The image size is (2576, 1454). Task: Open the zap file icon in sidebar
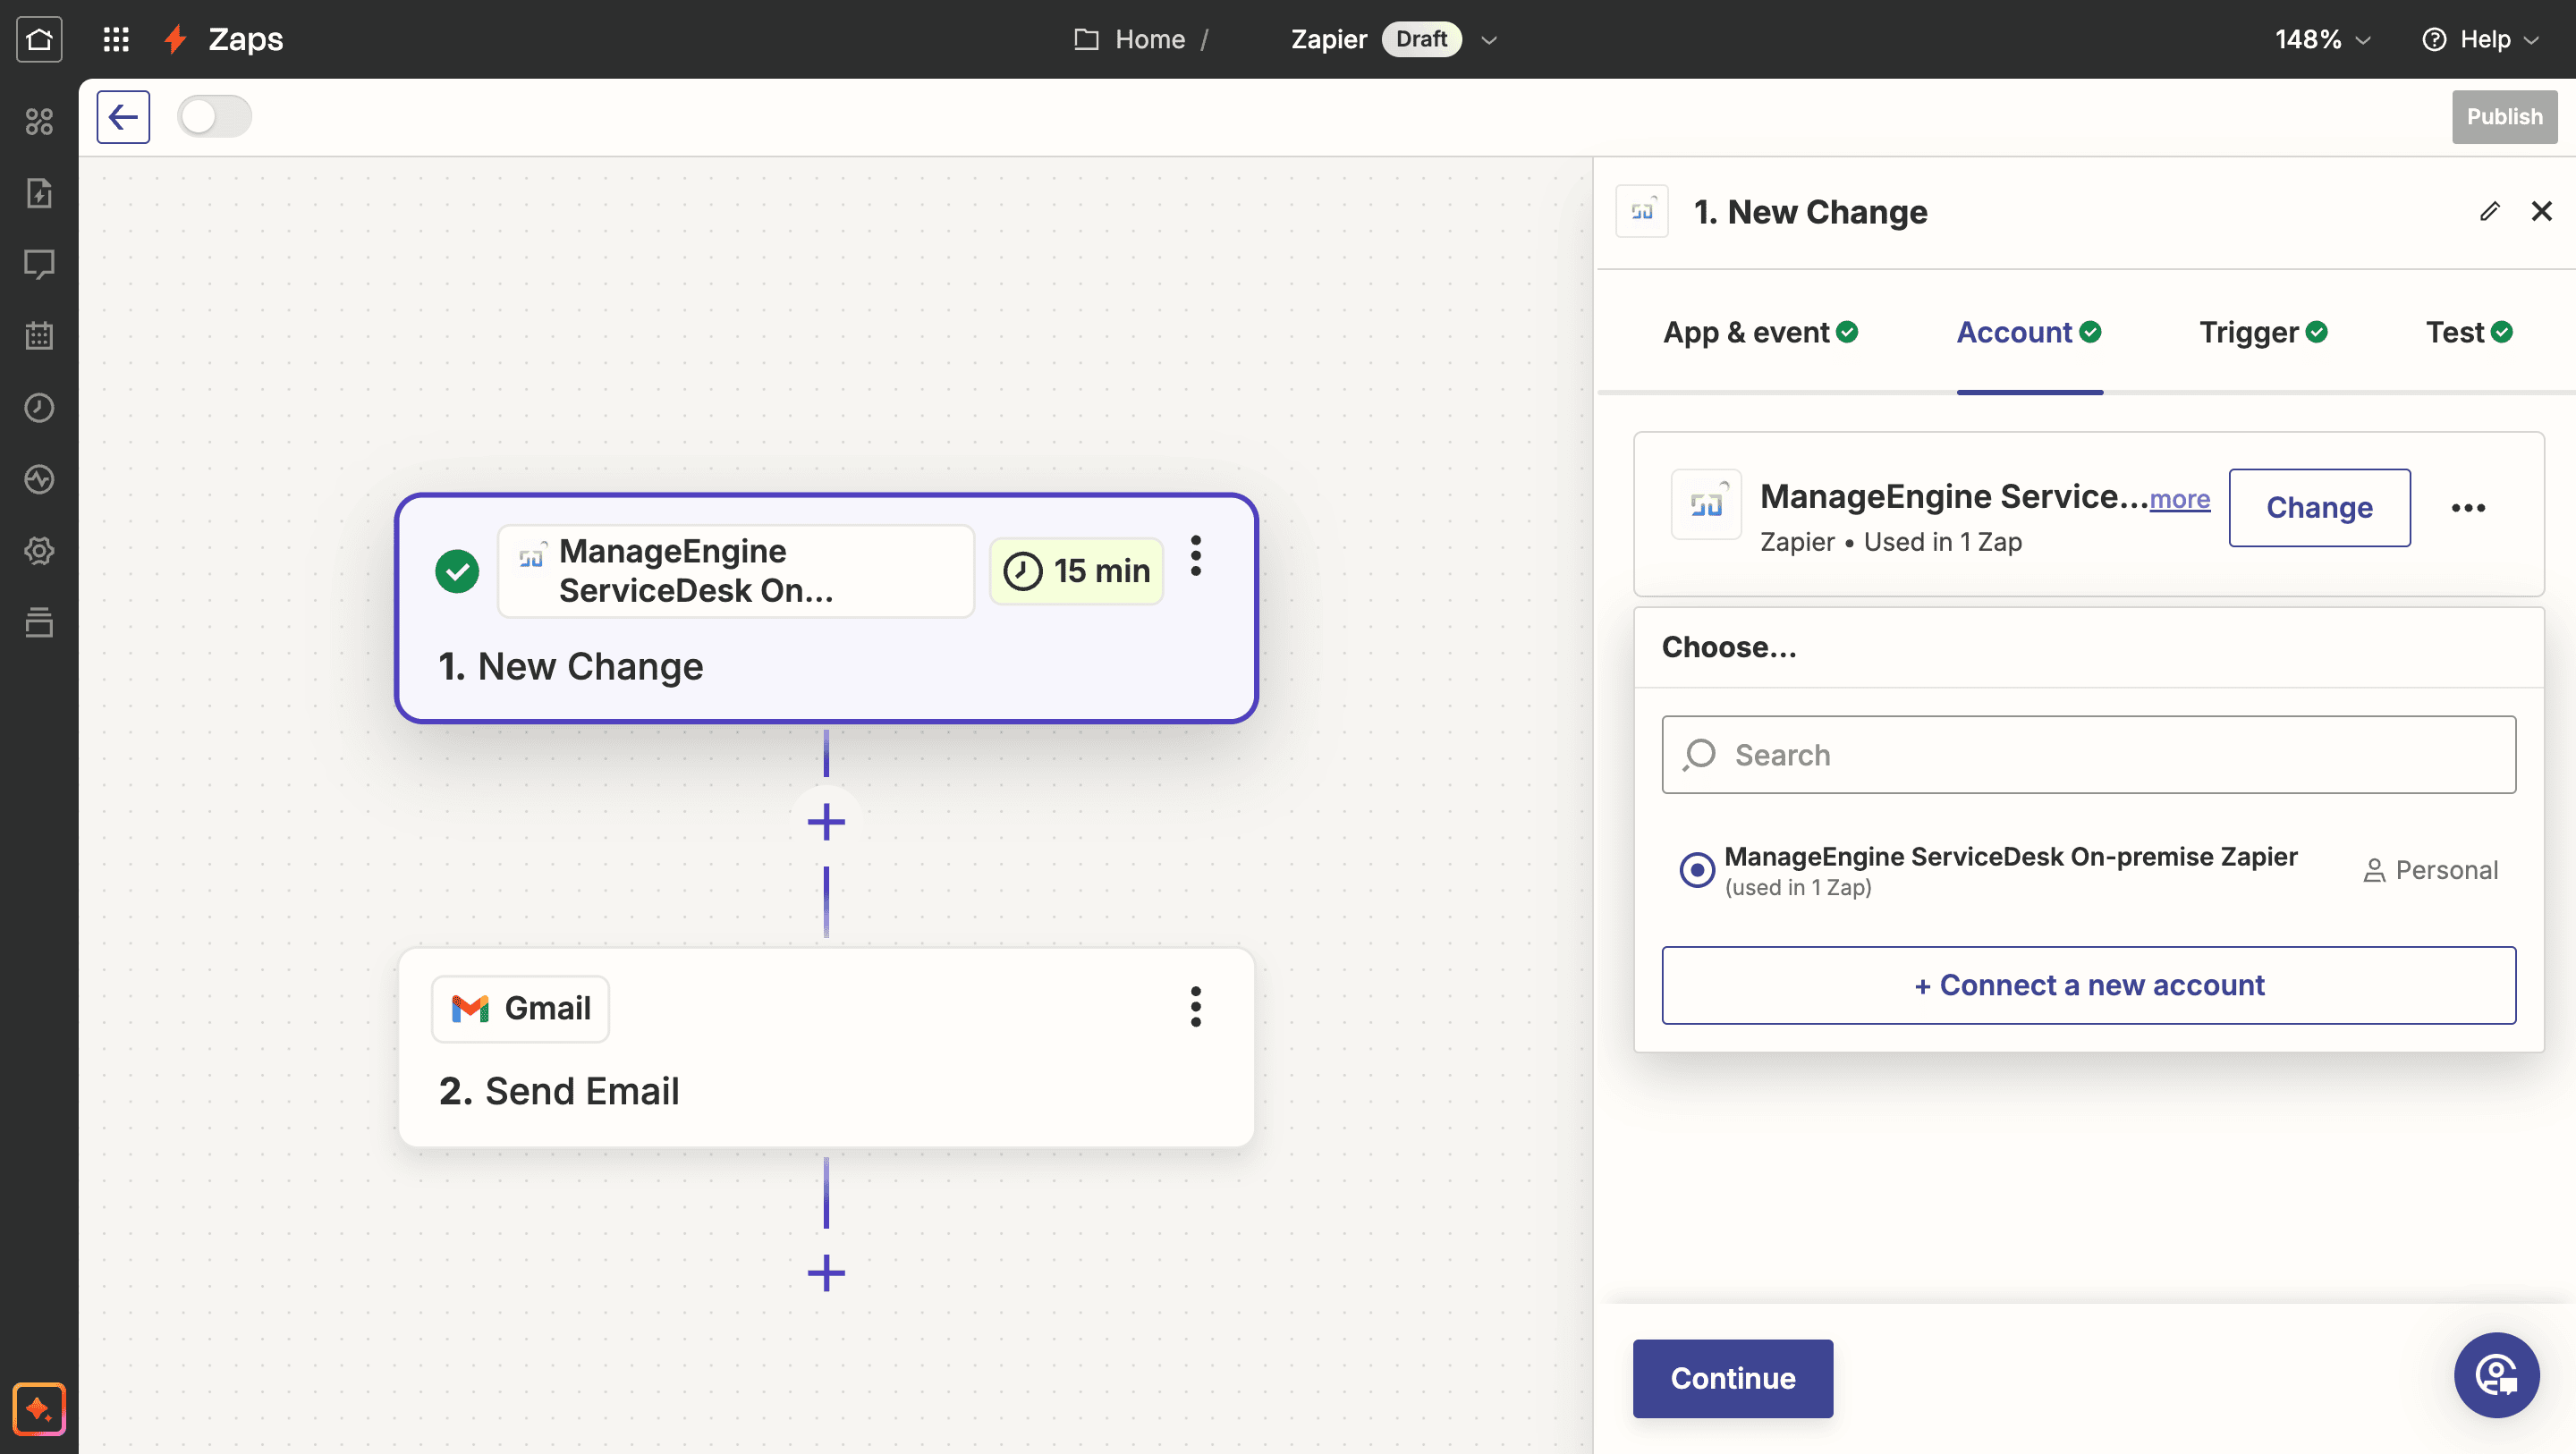(x=39, y=192)
